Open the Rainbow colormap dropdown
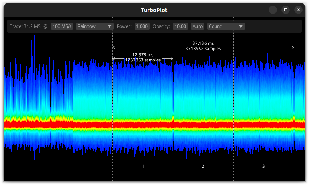The image size is (309, 185). (95, 26)
